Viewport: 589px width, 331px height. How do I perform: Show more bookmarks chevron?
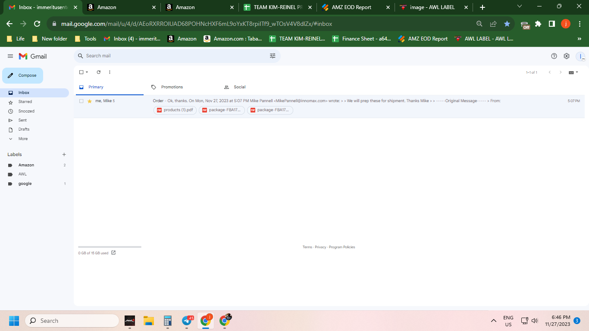tap(580, 39)
